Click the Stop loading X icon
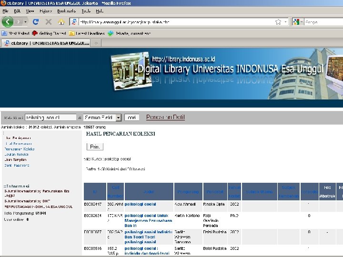Image resolution: width=343 pixels, height=257 pixels. (x=48, y=22)
